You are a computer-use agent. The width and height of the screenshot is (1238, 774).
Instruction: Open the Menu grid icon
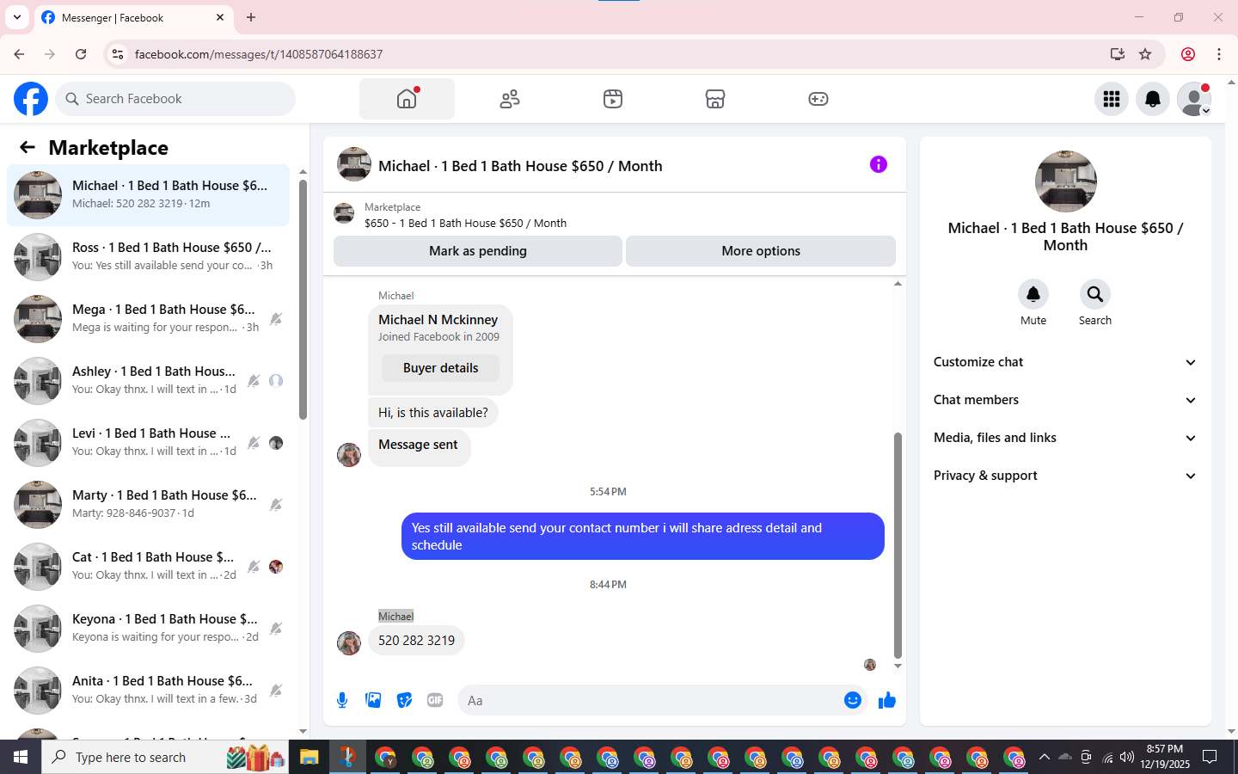[1112, 99]
